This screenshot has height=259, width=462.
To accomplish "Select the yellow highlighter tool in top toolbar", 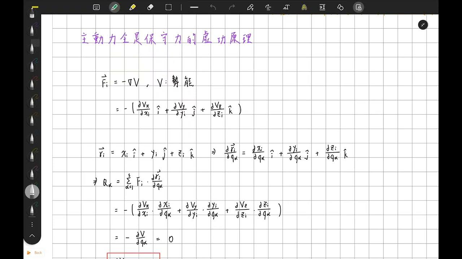I will point(132,7).
